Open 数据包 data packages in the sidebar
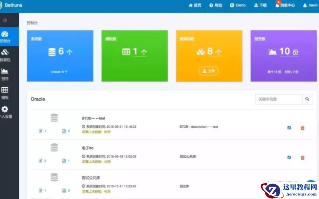 (x=5, y=55)
